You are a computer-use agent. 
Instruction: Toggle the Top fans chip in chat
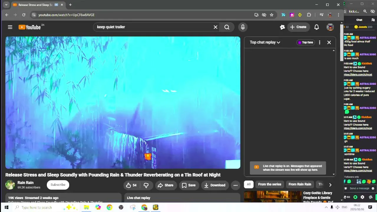click(x=306, y=42)
